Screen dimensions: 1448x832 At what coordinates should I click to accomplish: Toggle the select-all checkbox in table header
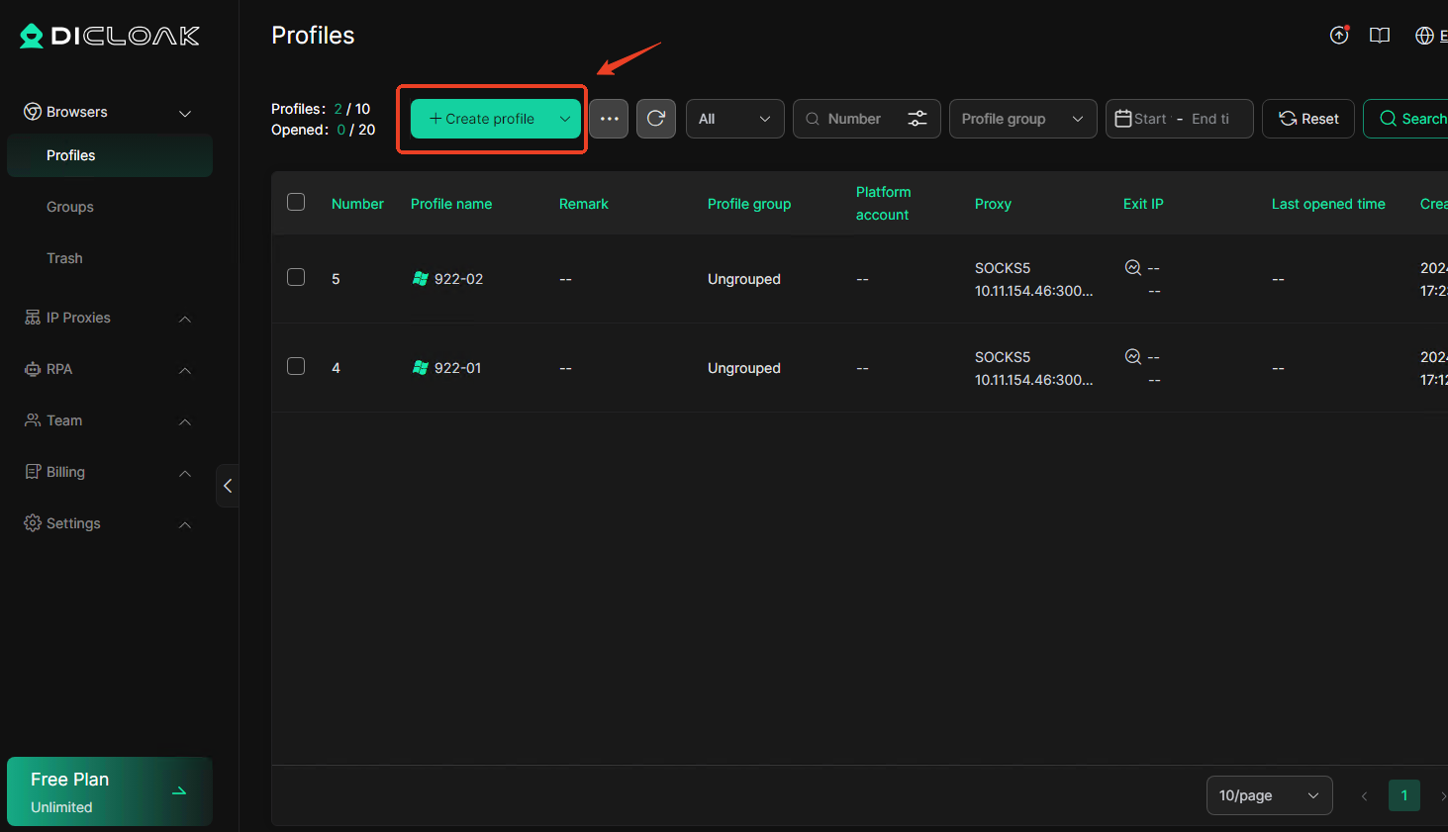(296, 202)
